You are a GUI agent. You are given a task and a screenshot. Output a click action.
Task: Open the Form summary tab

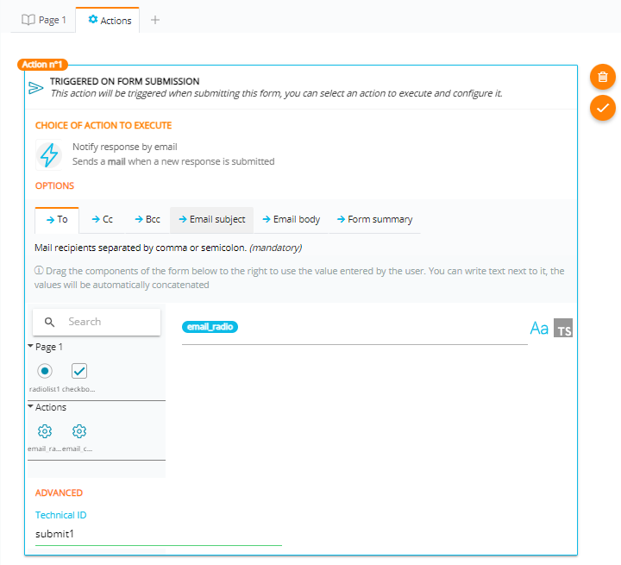(x=374, y=219)
